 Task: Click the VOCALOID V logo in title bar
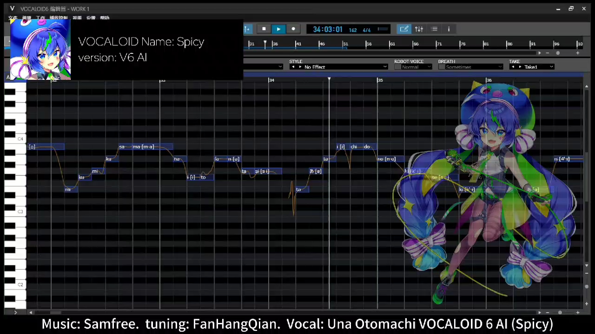(x=12, y=9)
